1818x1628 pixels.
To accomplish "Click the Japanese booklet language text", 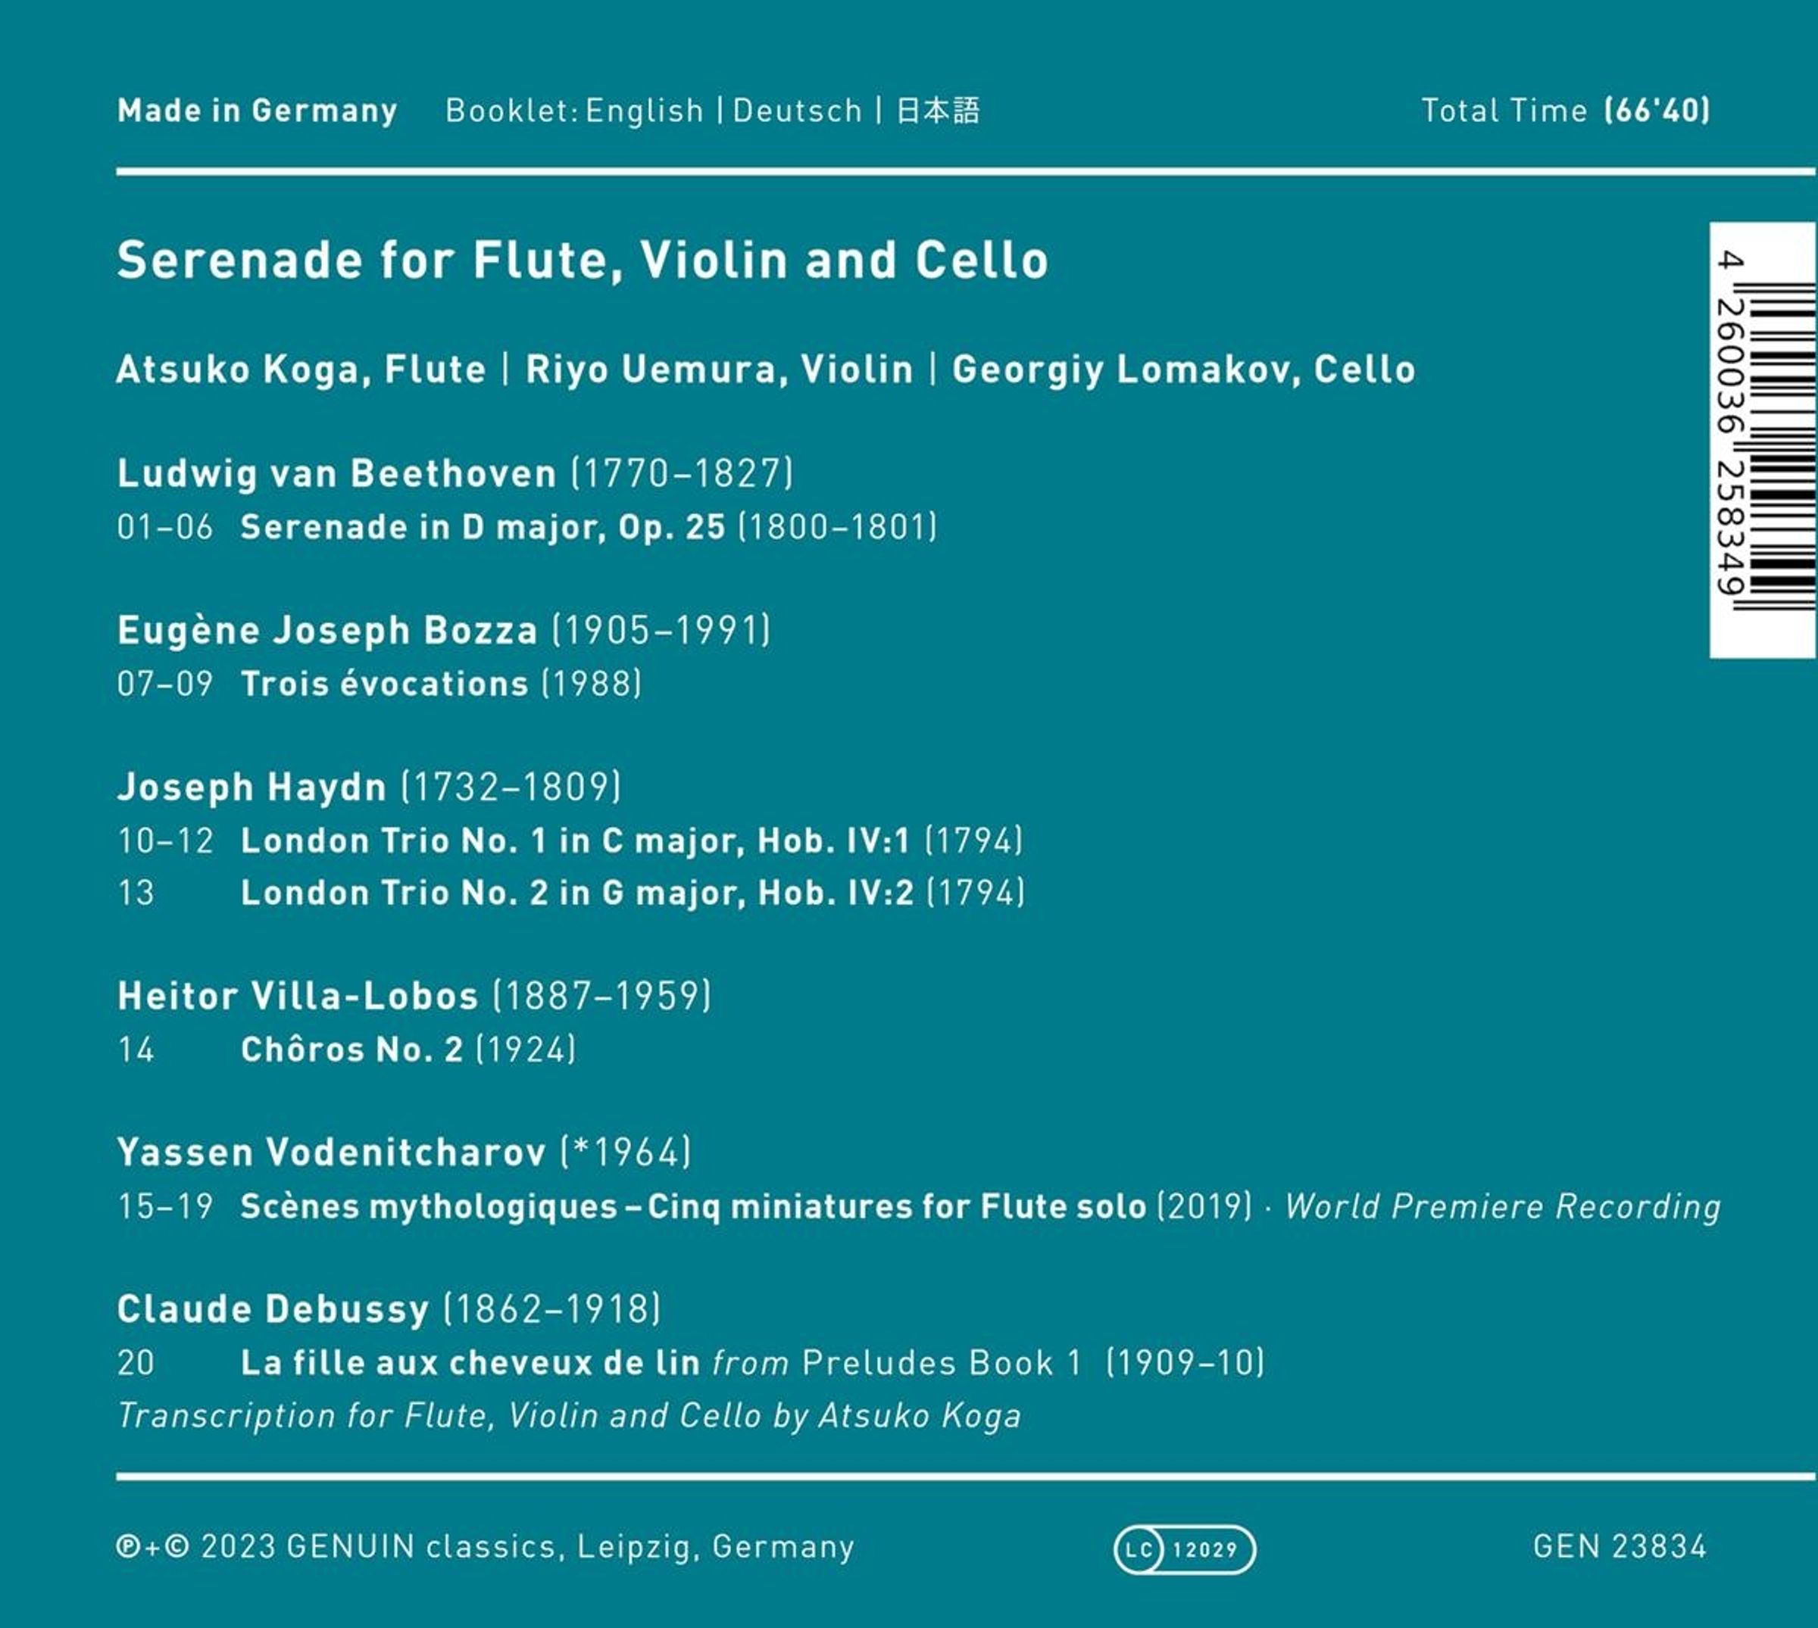I will point(938,111).
